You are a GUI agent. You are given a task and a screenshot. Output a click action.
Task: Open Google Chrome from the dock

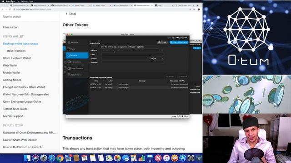tap(60, 158)
